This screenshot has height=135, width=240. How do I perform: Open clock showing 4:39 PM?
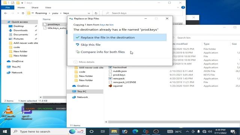click(x=220, y=132)
